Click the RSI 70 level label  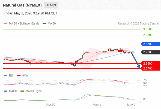tap(145, 80)
